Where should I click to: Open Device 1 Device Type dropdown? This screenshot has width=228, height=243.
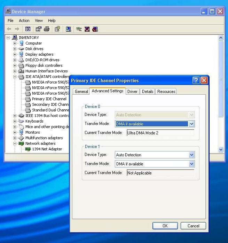tap(191, 155)
